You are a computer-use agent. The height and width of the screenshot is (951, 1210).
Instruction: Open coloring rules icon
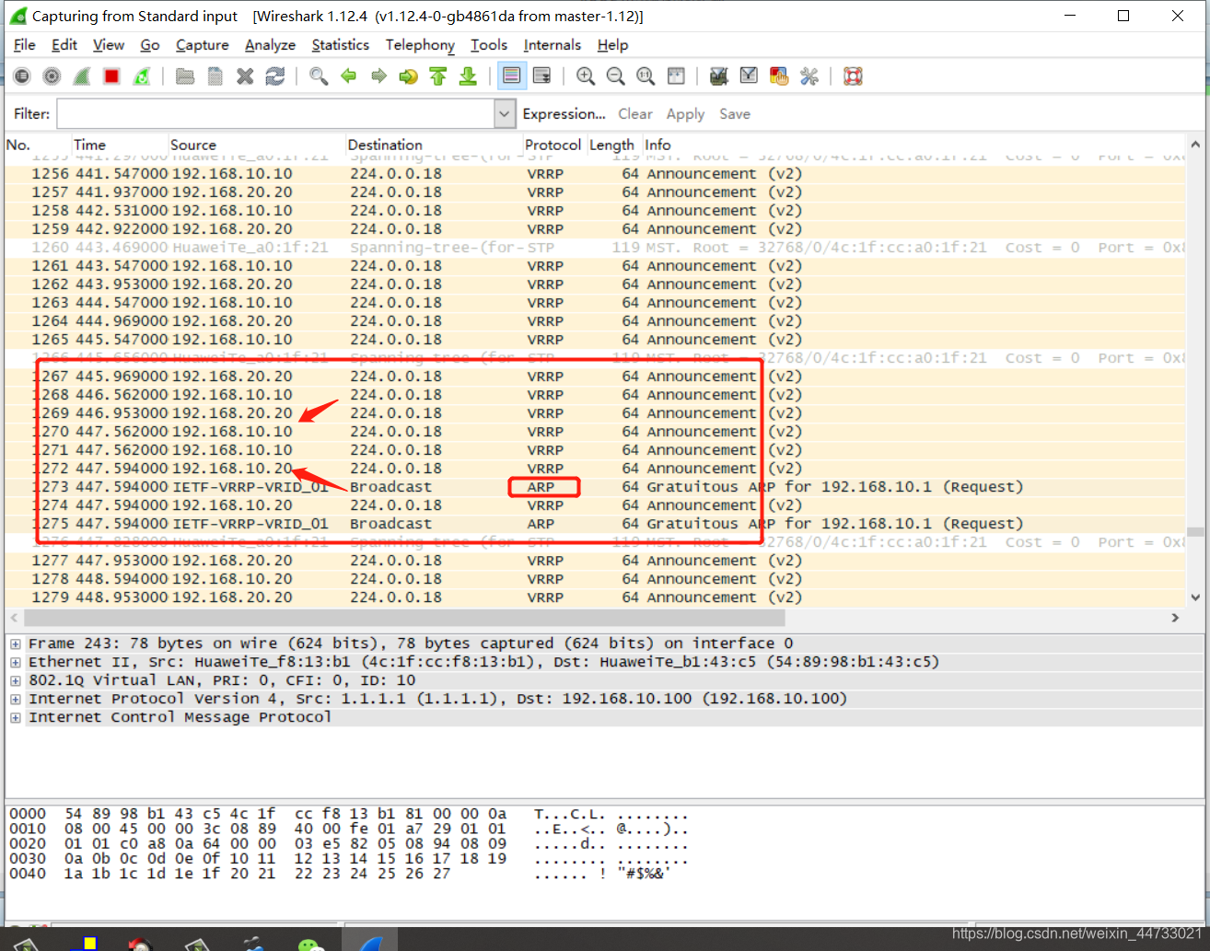(779, 76)
